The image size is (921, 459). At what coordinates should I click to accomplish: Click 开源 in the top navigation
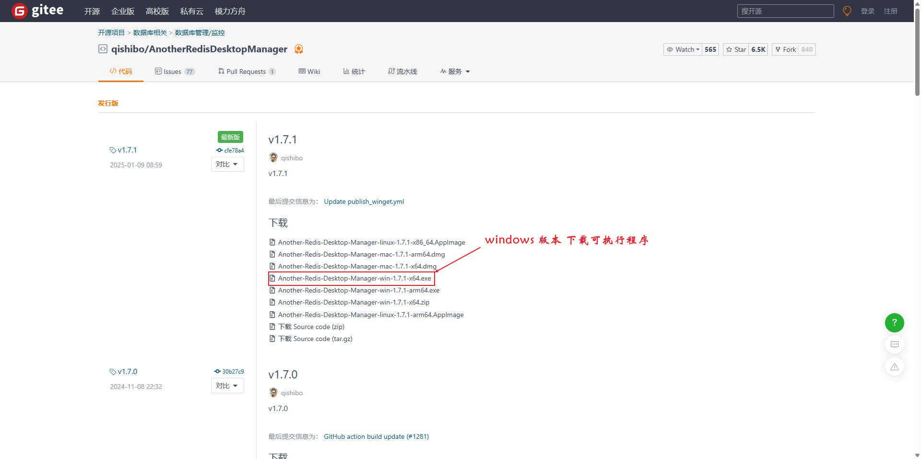coord(92,11)
